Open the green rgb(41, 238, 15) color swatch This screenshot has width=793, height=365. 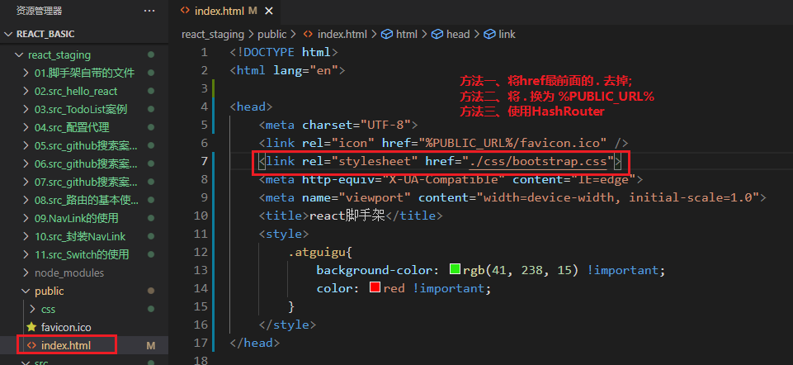coord(455,269)
